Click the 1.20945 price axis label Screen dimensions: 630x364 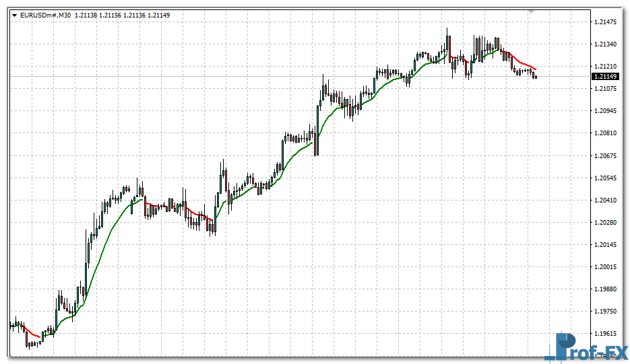pos(606,111)
